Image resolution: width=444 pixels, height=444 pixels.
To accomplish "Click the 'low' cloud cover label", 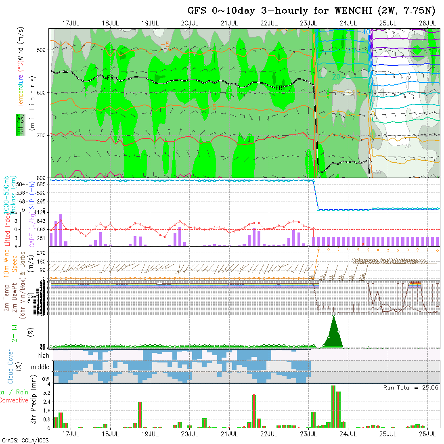I will pyautogui.click(x=44, y=379).
